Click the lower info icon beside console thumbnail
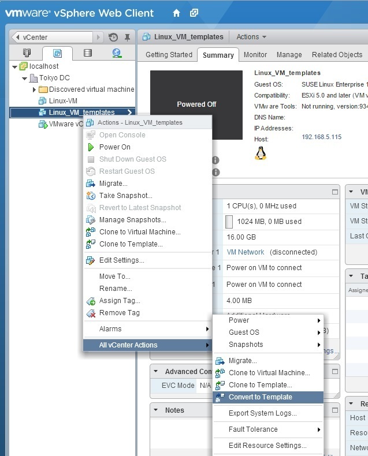 tap(215, 172)
